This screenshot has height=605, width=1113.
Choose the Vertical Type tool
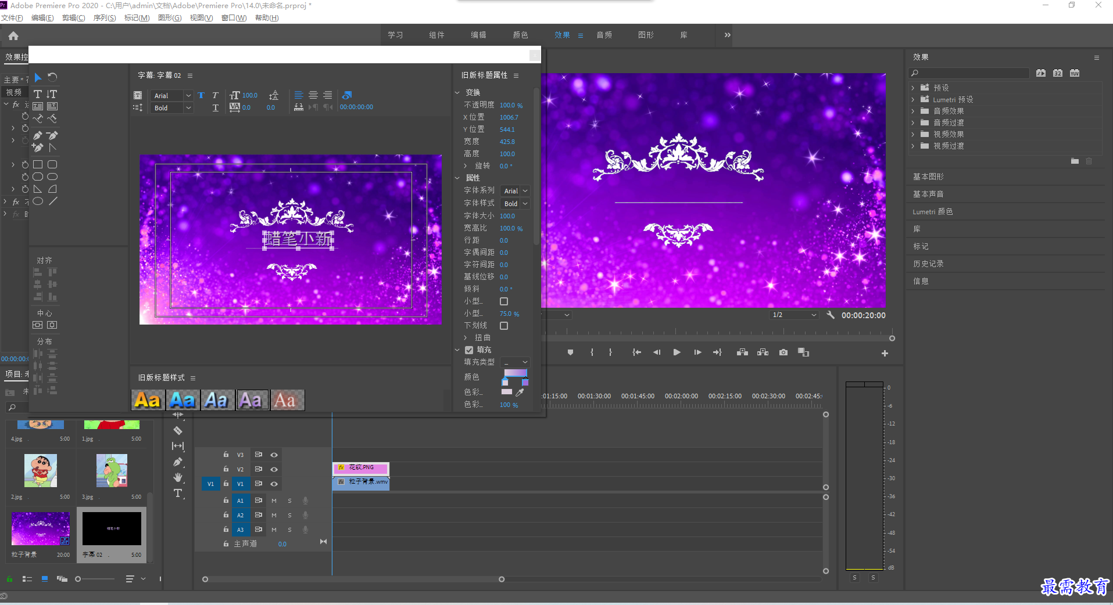pos(52,94)
